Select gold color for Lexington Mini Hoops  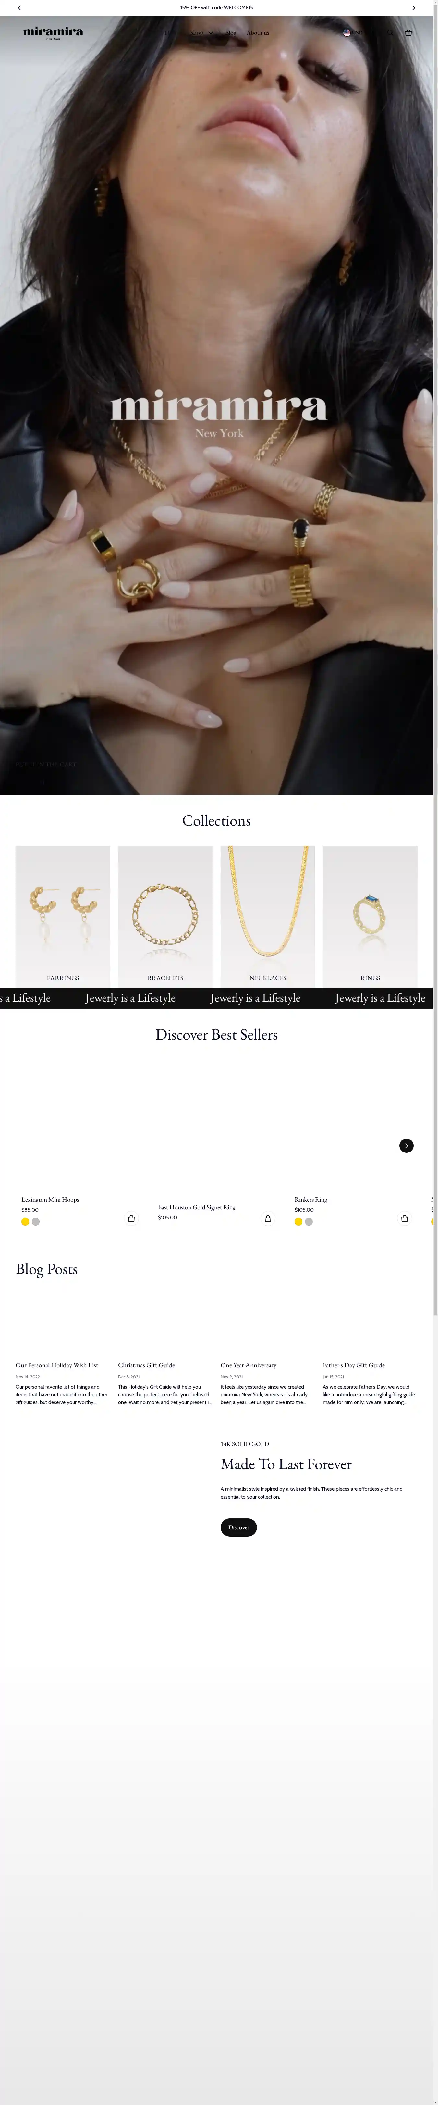25,1222
